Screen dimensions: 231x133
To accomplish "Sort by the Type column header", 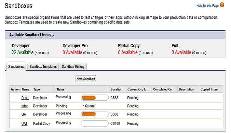I will tap(36, 89).
